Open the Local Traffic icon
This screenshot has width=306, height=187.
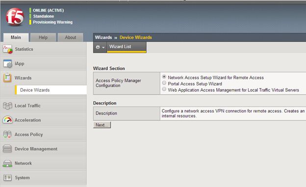point(7,106)
